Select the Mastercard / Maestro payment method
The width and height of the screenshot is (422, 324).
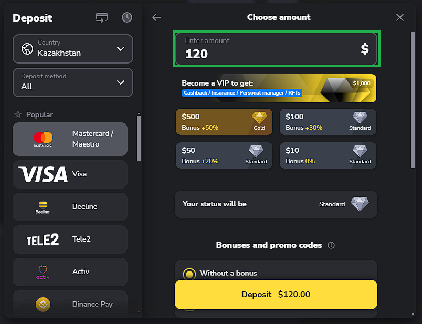tap(70, 139)
